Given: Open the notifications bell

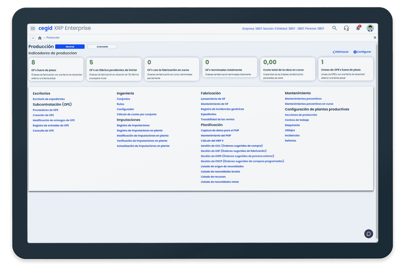Looking at the screenshot, I should tap(358, 28).
